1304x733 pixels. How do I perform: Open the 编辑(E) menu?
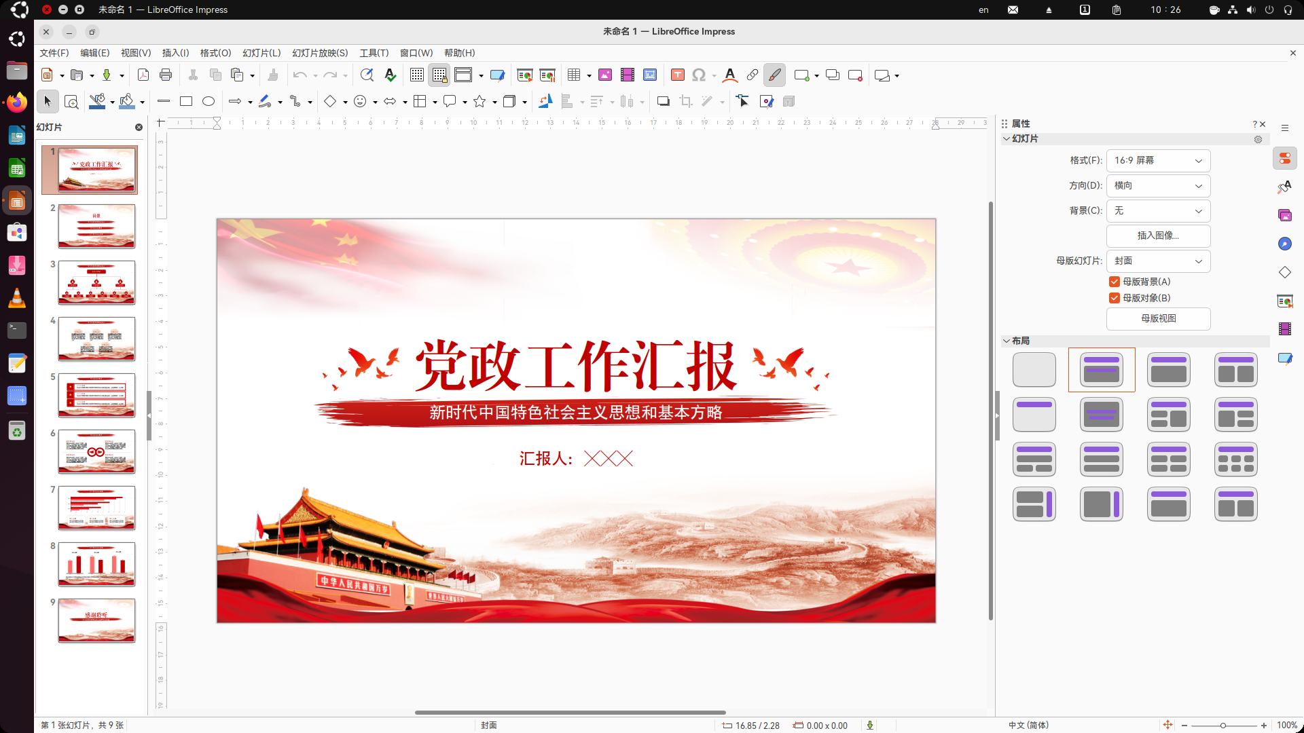click(x=94, y=53)
